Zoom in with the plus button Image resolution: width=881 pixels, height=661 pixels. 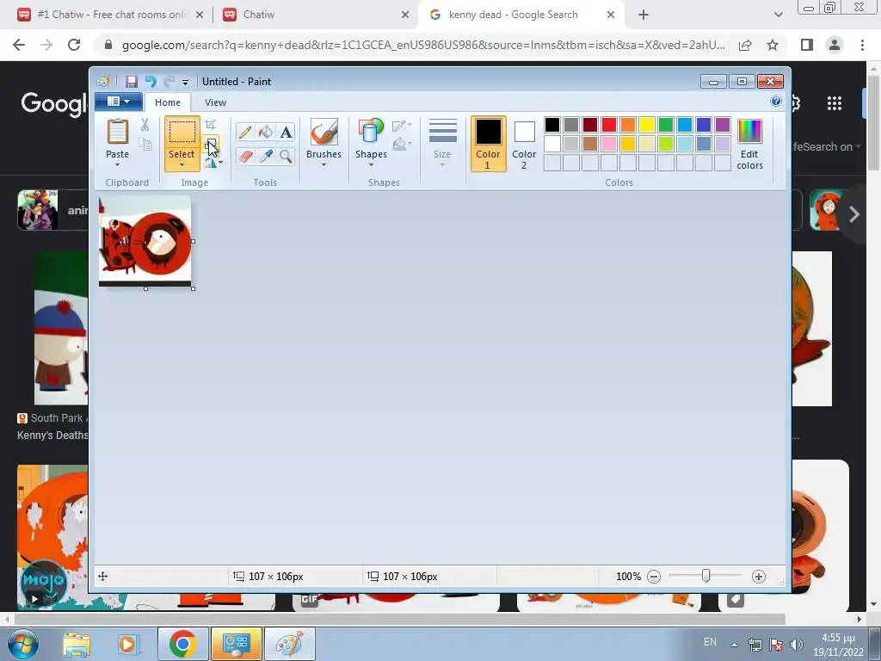point(759,577)
